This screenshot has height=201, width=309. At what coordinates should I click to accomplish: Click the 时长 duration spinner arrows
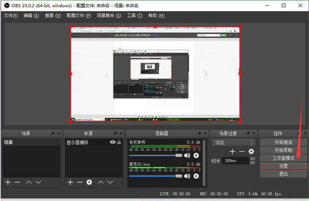252,161
